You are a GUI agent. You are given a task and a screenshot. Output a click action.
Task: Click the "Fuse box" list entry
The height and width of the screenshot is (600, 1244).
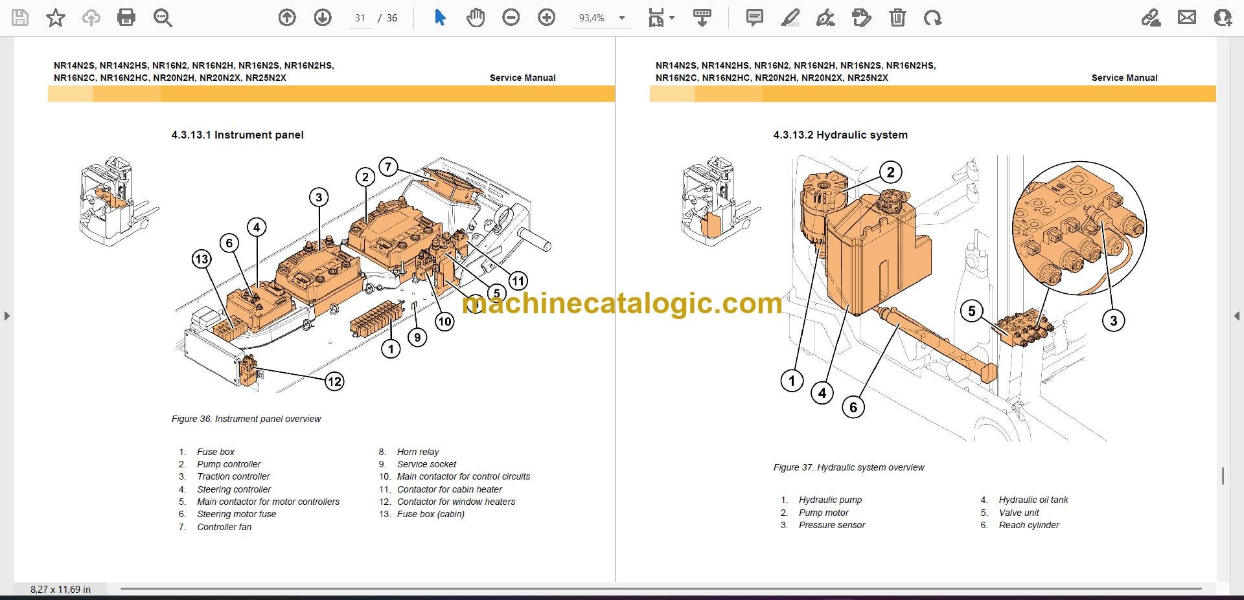click(216, 452)
